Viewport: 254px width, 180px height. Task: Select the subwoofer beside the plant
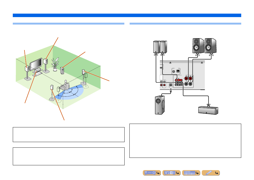(x=62, y=71)
